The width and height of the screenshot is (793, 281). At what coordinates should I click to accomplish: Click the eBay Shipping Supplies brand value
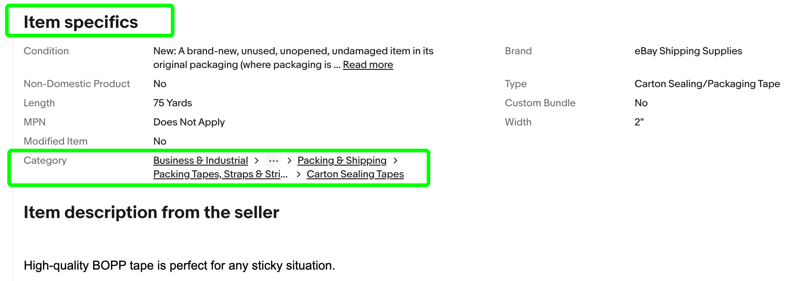[688, 51]
